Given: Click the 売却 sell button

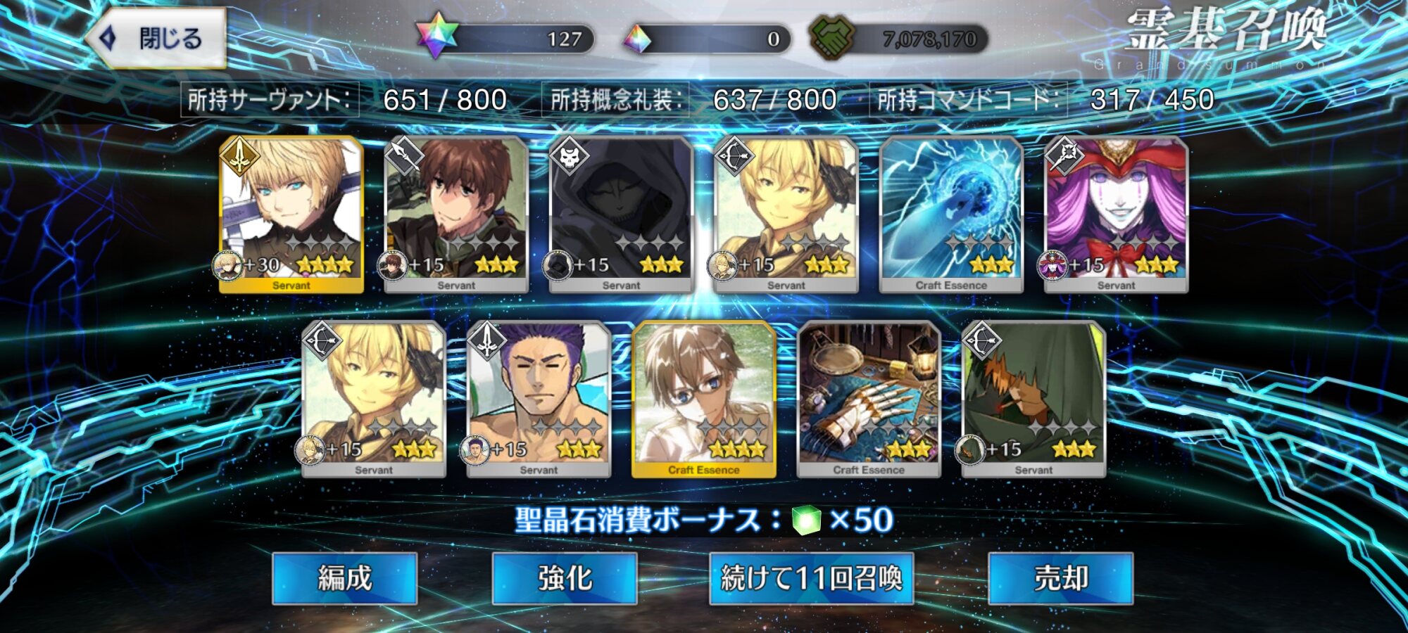Looking at the screenshot, I should (1061, 578).
